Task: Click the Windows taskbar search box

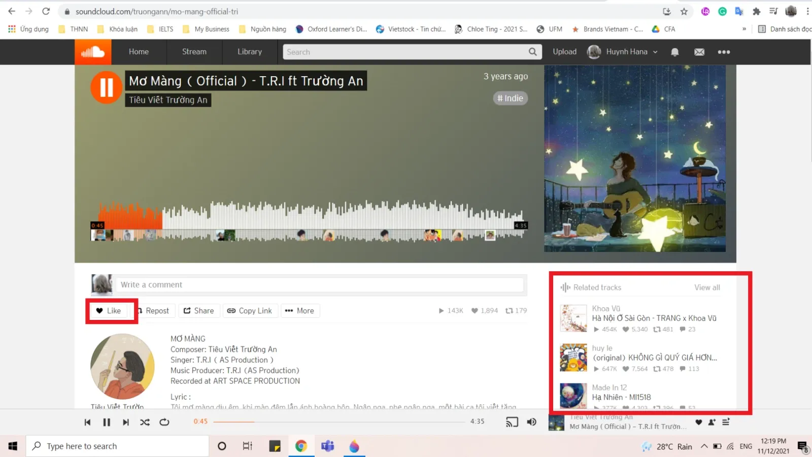Action: tap(117, 446)
